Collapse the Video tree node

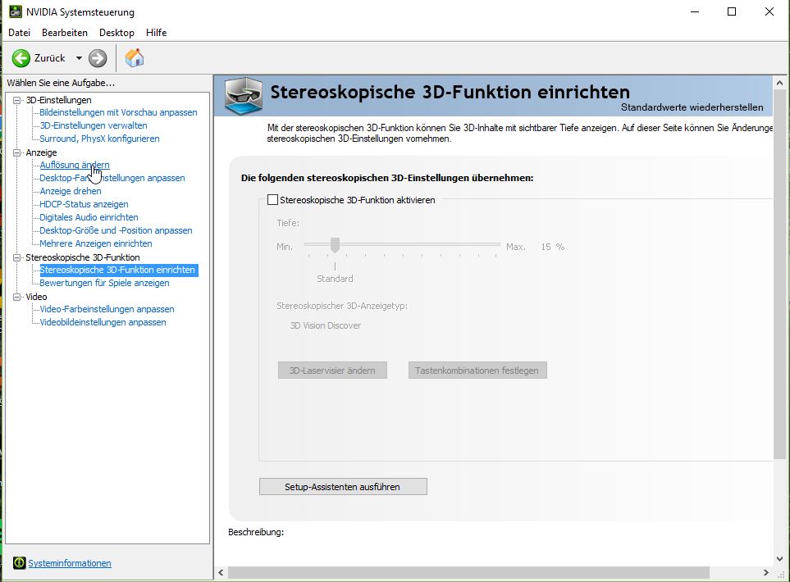click(16, 297)
